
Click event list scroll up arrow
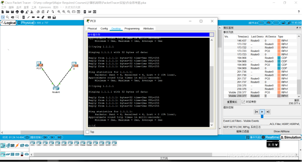(299, 36)
